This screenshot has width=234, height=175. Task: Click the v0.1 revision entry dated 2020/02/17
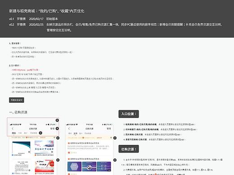click(33, 19)
